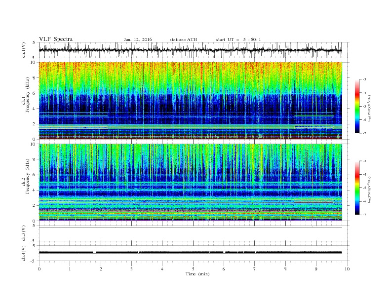Viewport: 391px width, 302px height.
Task: Click the "-5" label on ch.2 colorbar
Action: tap(364, 188)
